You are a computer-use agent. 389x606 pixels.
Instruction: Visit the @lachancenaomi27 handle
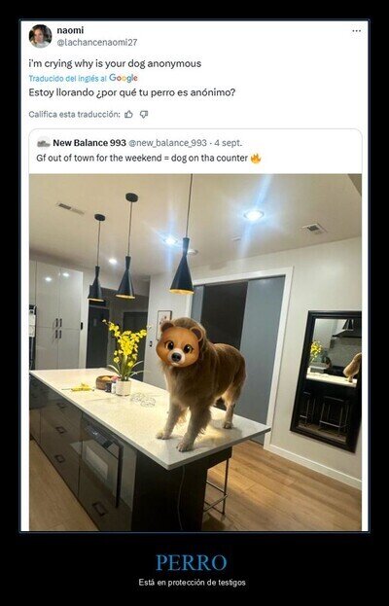pos(97,43)
